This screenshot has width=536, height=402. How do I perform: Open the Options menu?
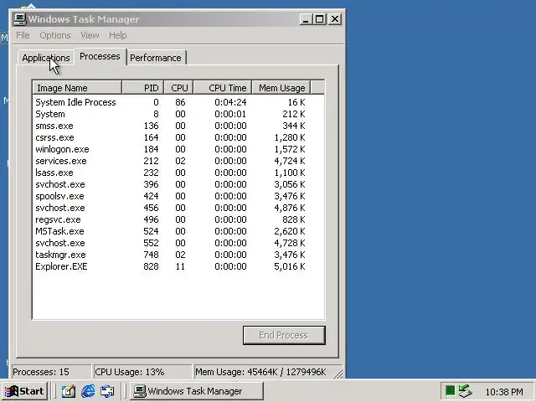(x=55, y=35)
